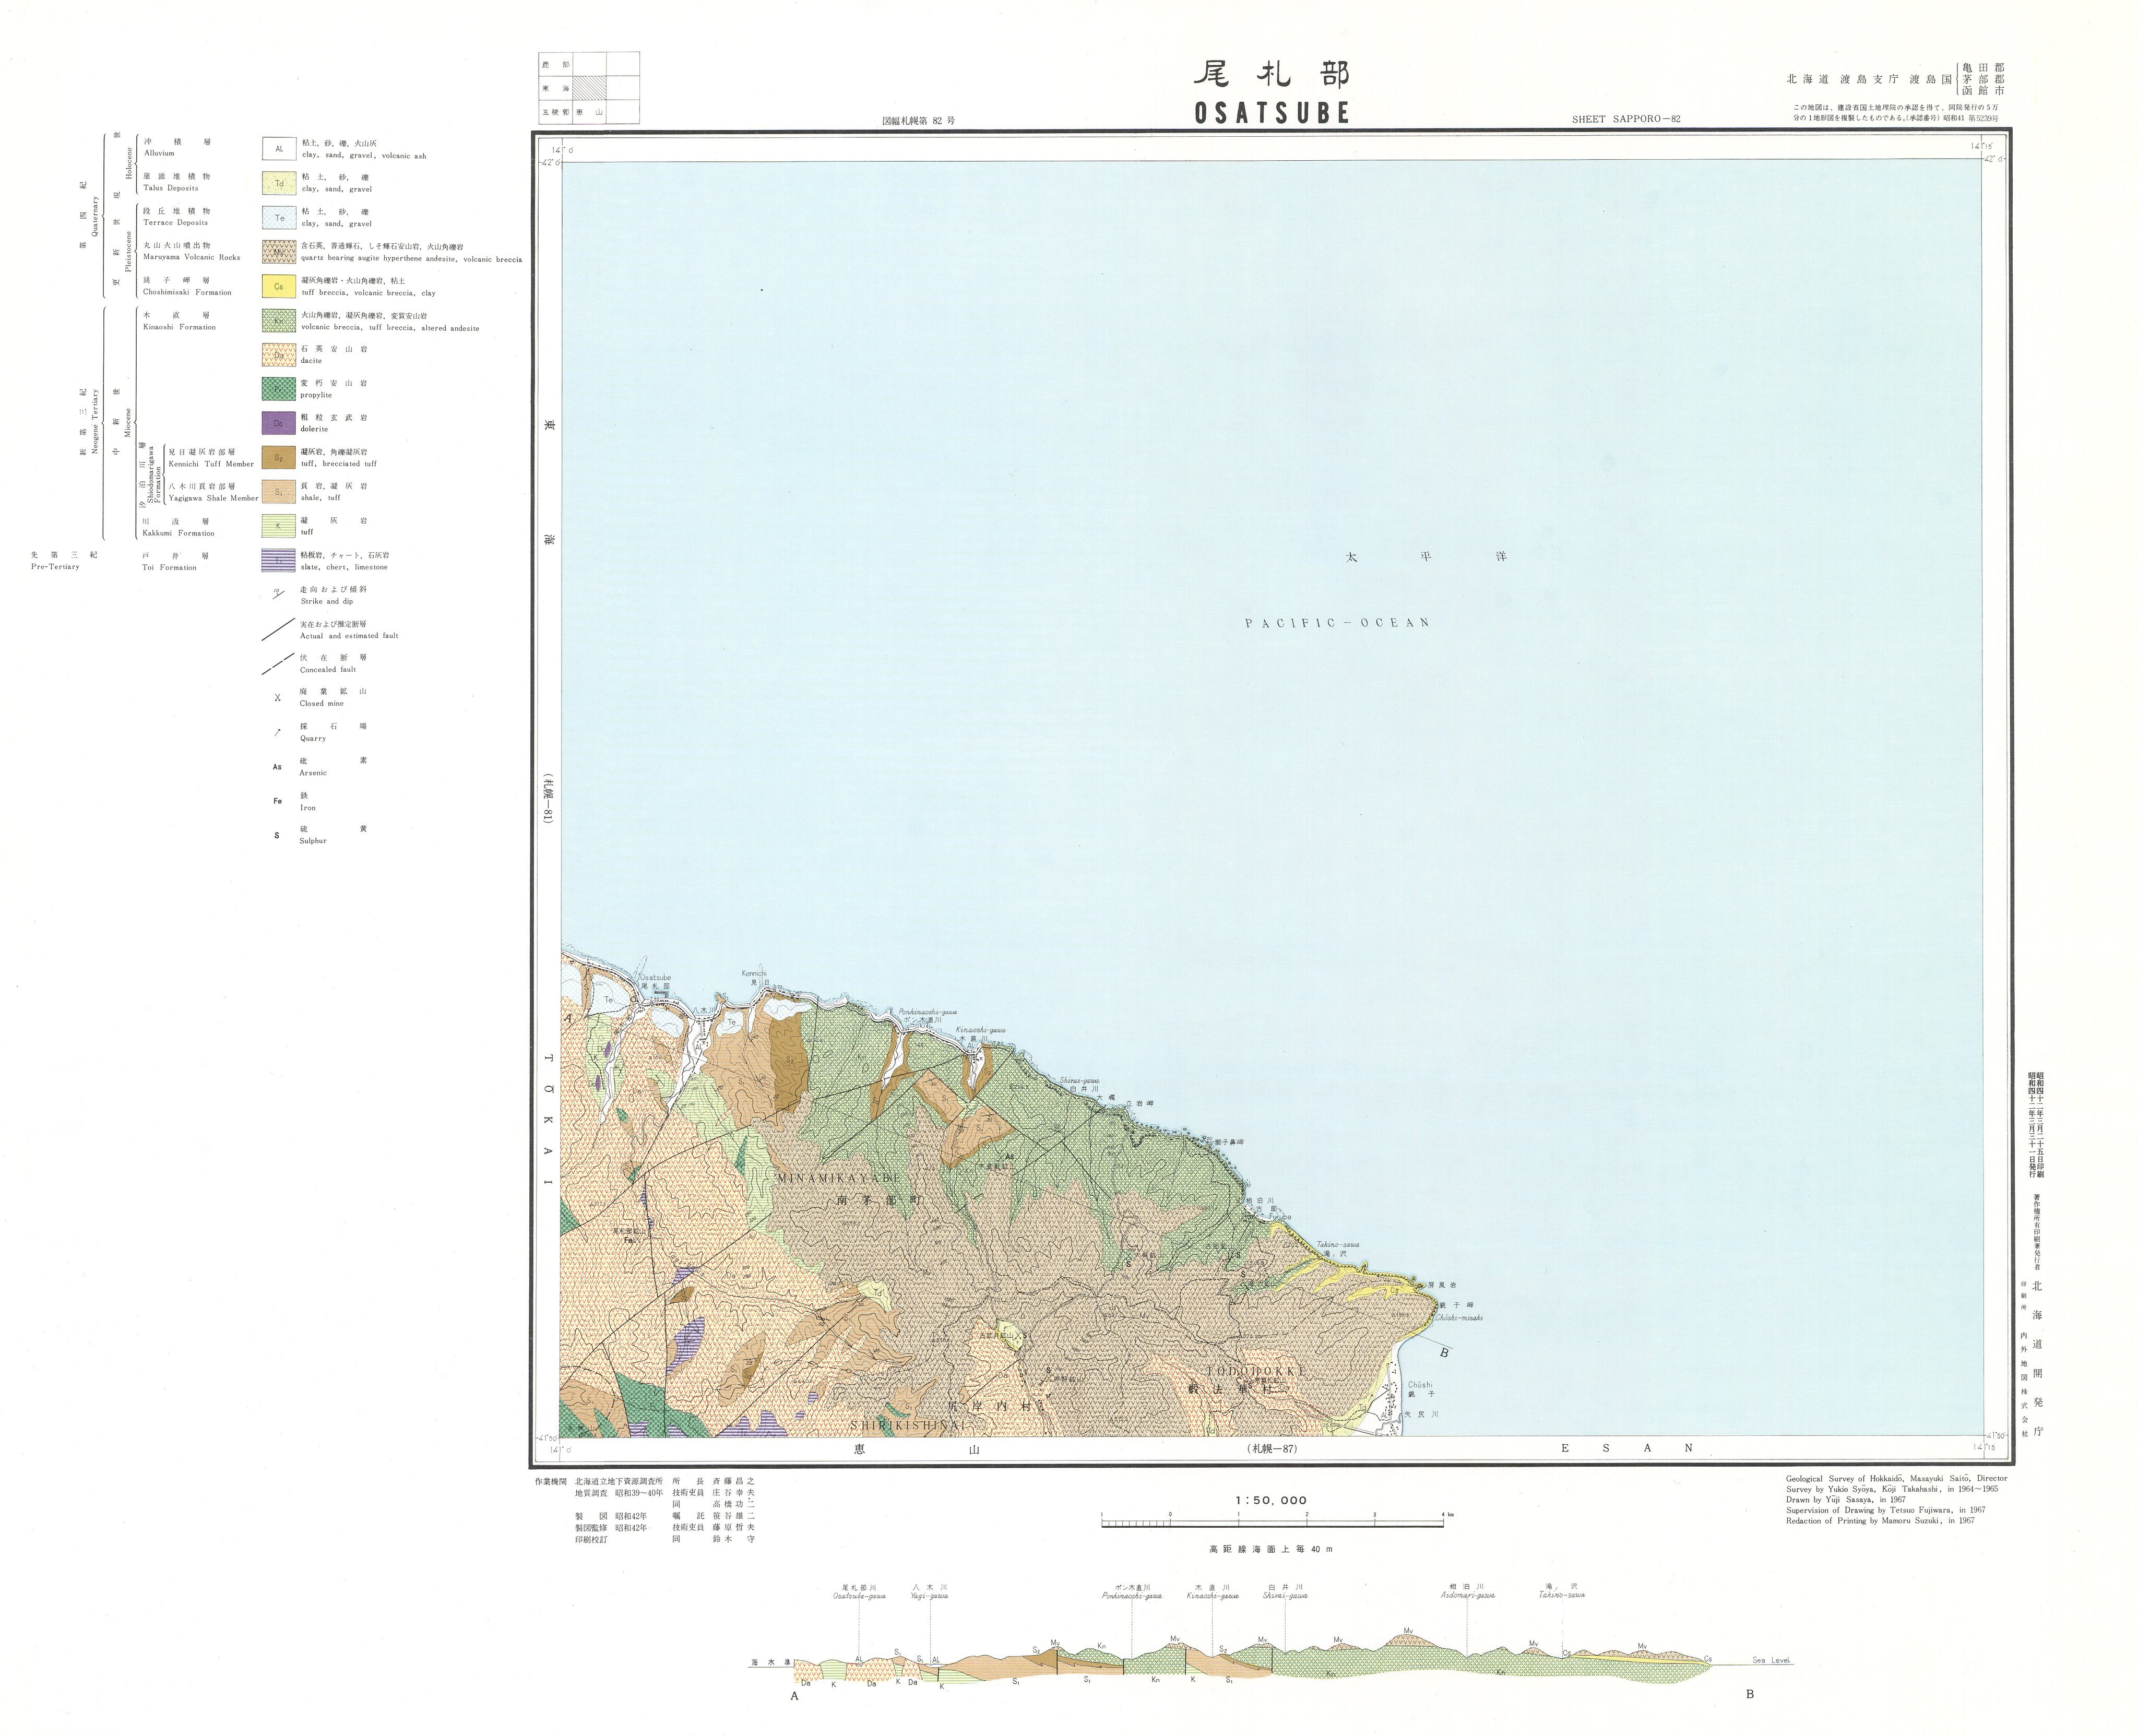Click the Closed mine legend symbol
This screenshot has width=2138, height=1736.
(277, 698)
